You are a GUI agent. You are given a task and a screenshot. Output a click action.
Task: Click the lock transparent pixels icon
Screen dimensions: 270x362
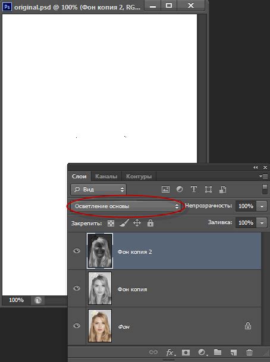click(111, 223)
